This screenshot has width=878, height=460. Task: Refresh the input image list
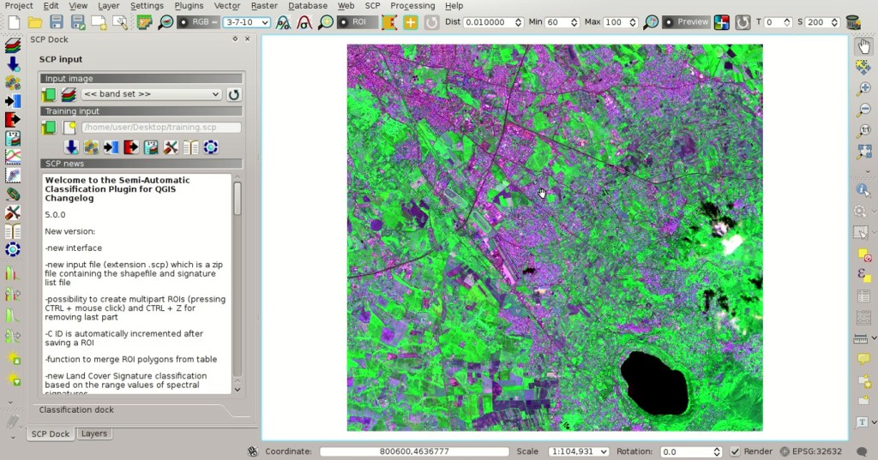(x=234, y=94)
